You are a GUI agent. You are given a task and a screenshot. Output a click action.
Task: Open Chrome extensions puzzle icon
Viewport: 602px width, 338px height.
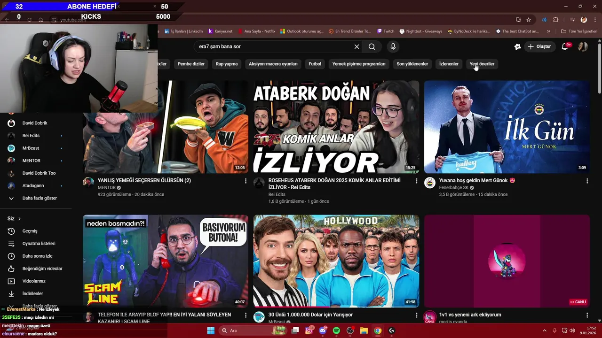tap(555, 20)
